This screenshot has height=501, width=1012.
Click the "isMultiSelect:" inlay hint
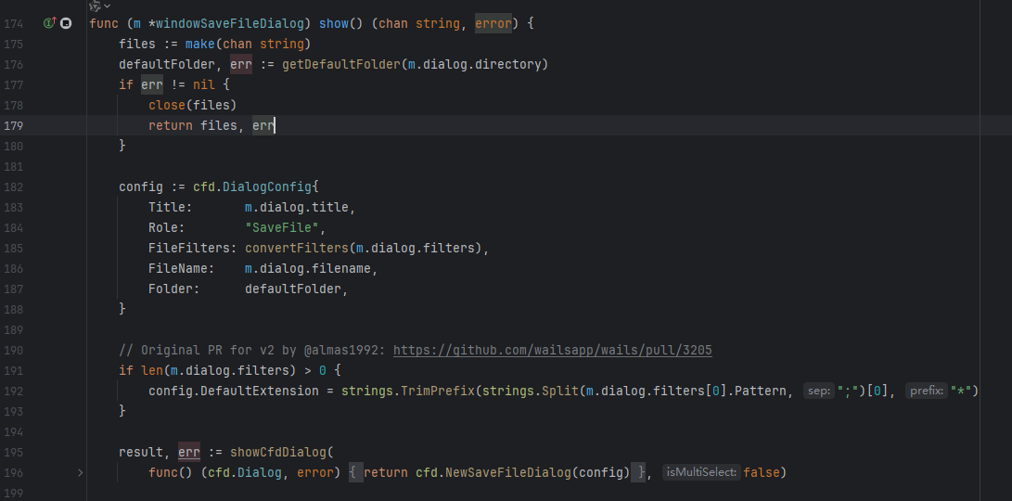tap(700, 472)
